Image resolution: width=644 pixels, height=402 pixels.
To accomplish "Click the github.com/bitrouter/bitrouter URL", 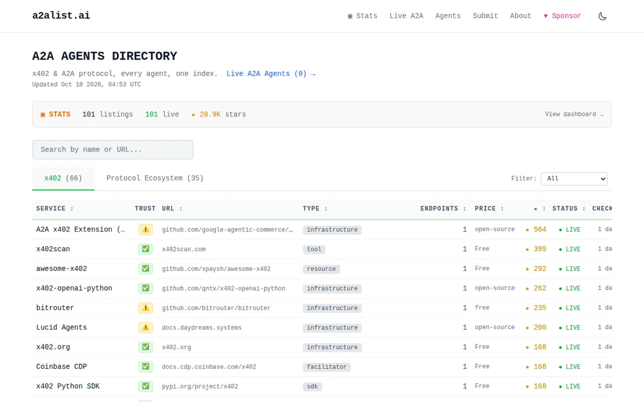I will point(216,308).
